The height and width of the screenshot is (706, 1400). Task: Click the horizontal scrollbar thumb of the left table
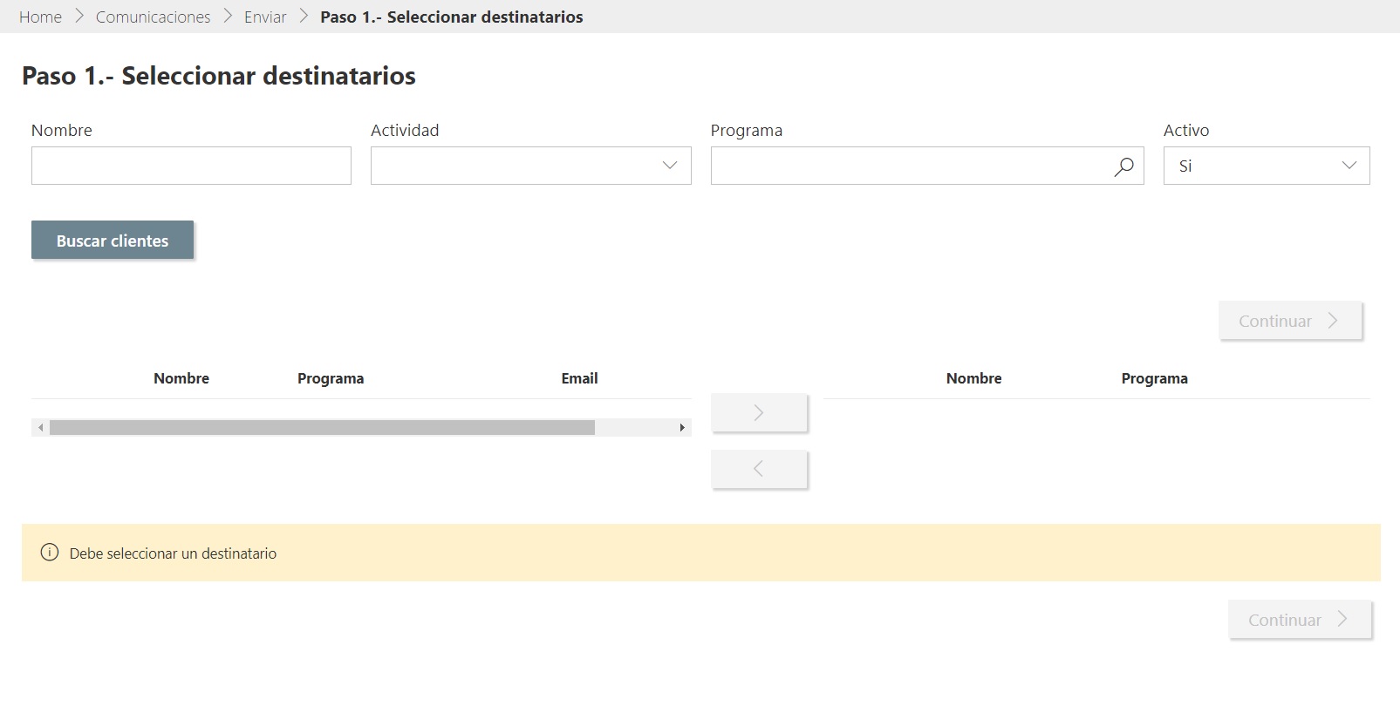click(x=322, y=428)
